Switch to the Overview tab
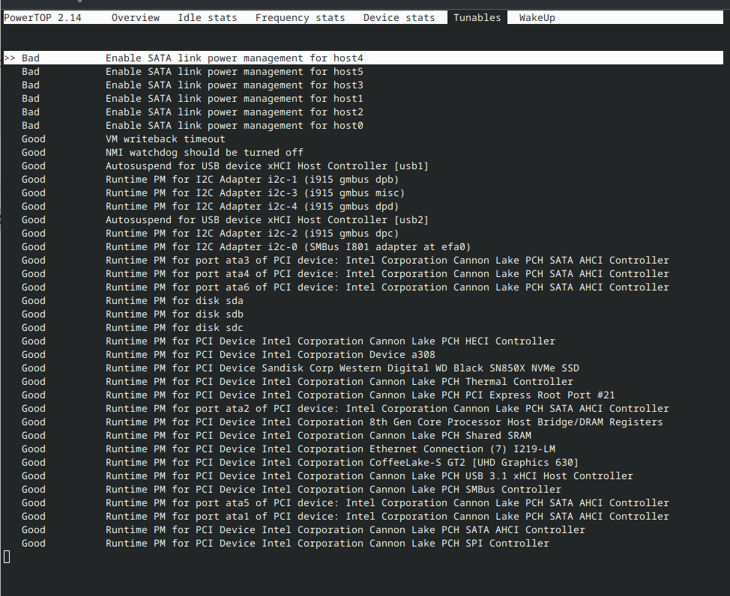This screenshot has height=596, width=730. [x=135, y=18]
